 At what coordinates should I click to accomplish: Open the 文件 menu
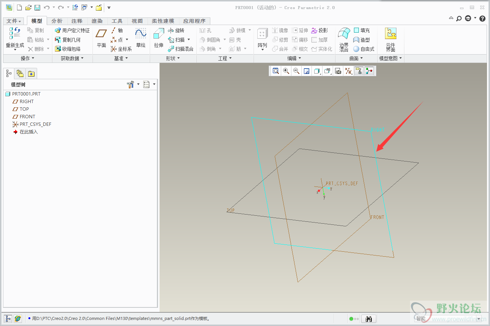point(14,21)
